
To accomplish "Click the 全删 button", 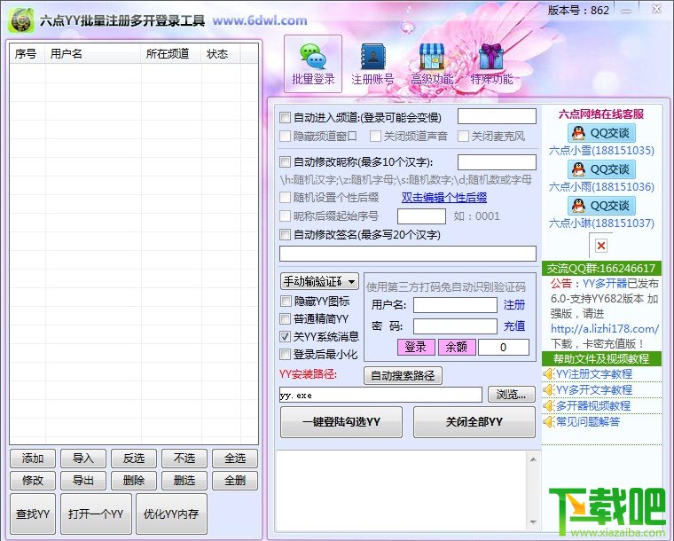I will point(235,481).
